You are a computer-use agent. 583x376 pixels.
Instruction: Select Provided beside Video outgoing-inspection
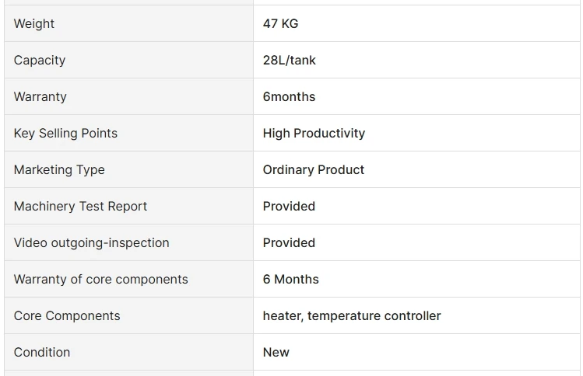(x=289, y=242)
